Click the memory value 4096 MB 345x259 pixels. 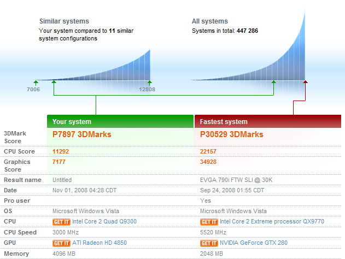tap(64, 254)
